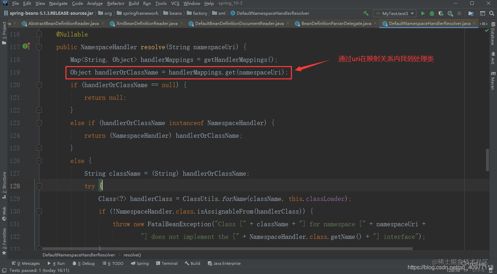Viewport: 497px width, 274px height.
Task: Open the Java Enterprise tool window
Action: point(224,263)
